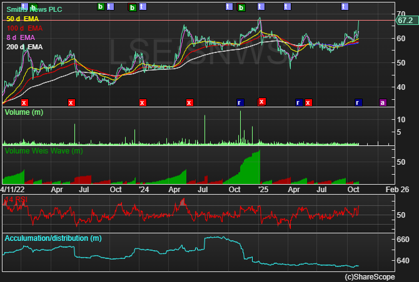Screen dimensions: 419x282
Task: Click the leftmost green 'b' marker at chart top
Action: coord(33,6)
